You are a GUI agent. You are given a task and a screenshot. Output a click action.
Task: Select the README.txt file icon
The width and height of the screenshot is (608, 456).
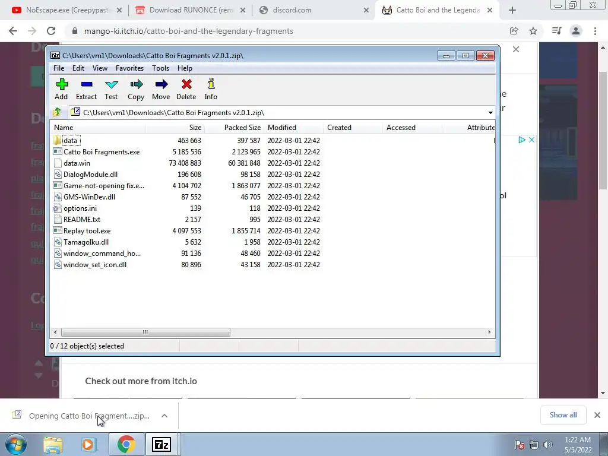(58, 220)
